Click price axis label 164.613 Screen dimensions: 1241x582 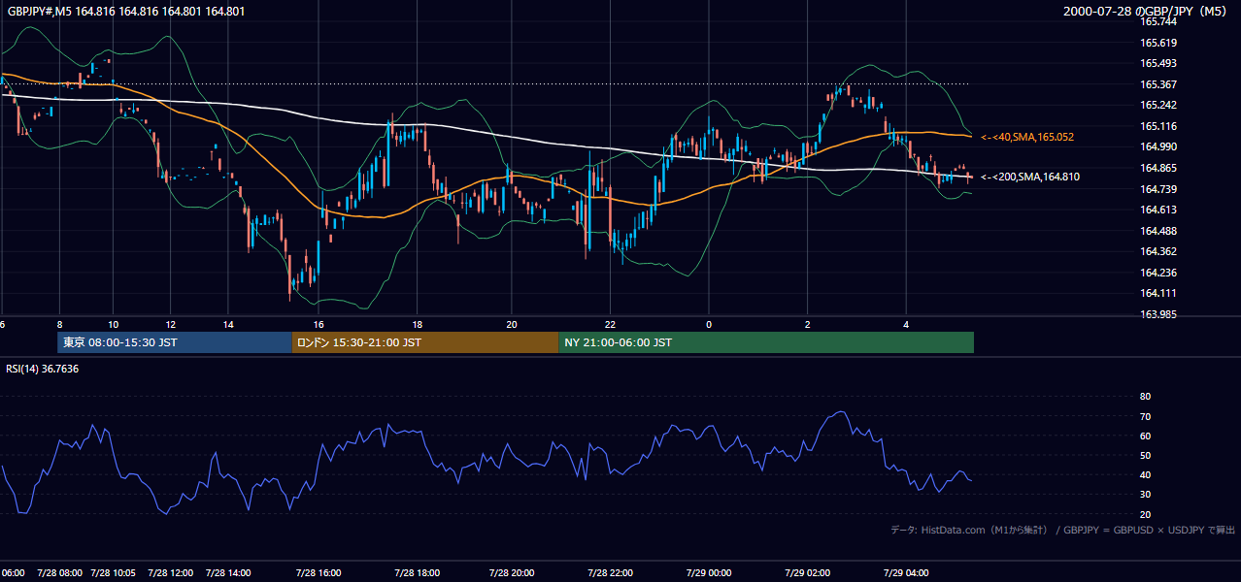pyautogui.click(x=1157, y=210)
